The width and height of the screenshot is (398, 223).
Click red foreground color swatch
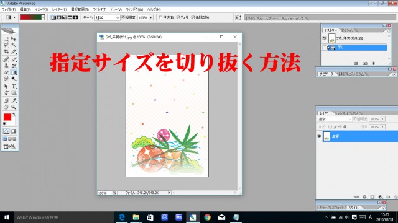(7, 116)
